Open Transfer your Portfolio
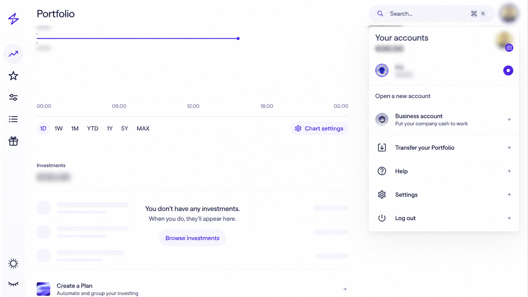Image resolution: width=528 pixels, height=297 pixels. (444, 148)
